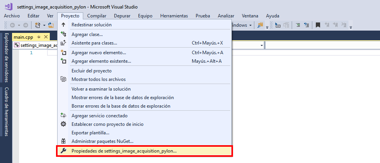Click the parameter info toolbar icon
Image resolution: width=380 pixels, height=163 pixels.
pyautogui.click(x=287, y=25)
